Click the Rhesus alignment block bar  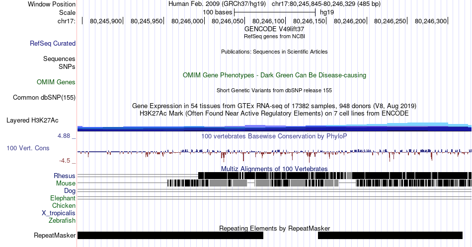(335, 176)
